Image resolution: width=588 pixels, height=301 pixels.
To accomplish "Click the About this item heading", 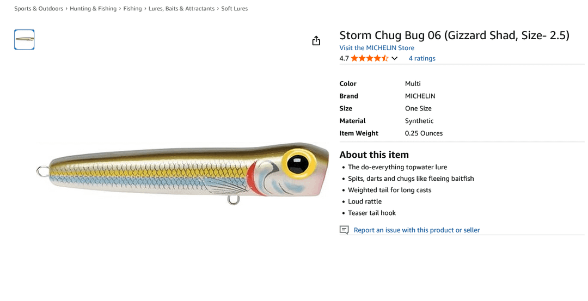I will pos(374,155).
